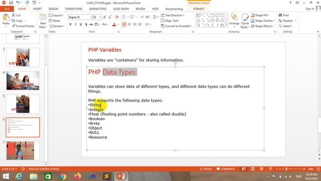Fit slide to current window
This screenshot has height=181, width=321.
tap(318, 169)
